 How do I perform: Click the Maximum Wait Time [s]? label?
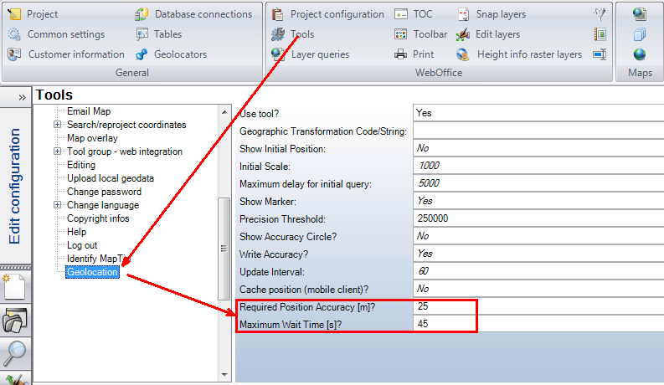(291, 325)
